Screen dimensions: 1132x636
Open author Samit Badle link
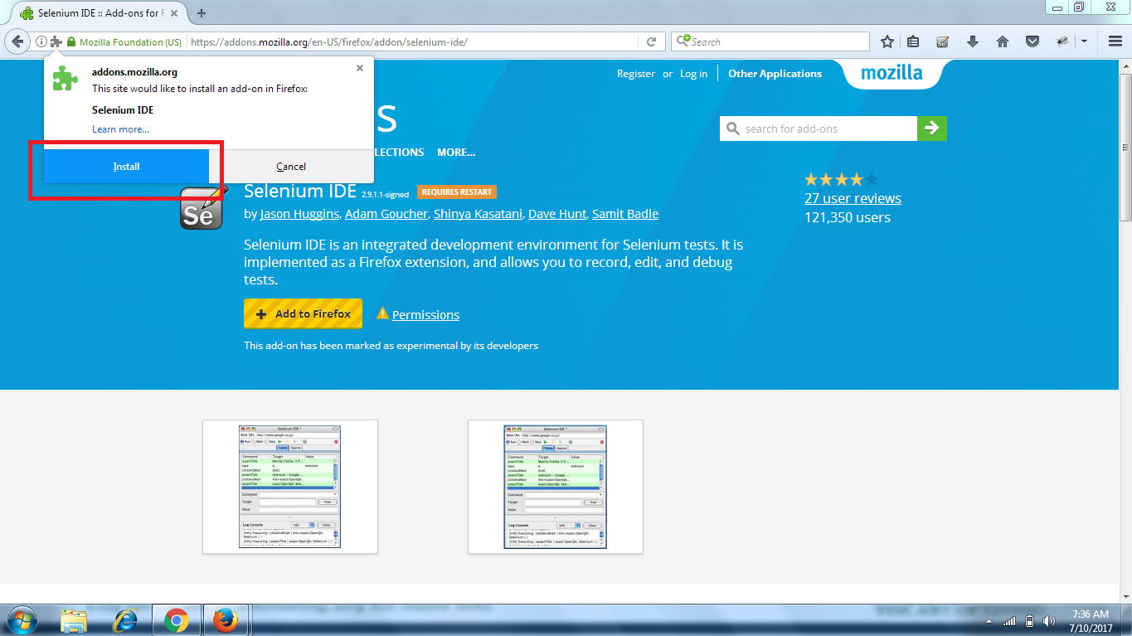point(625,214)
